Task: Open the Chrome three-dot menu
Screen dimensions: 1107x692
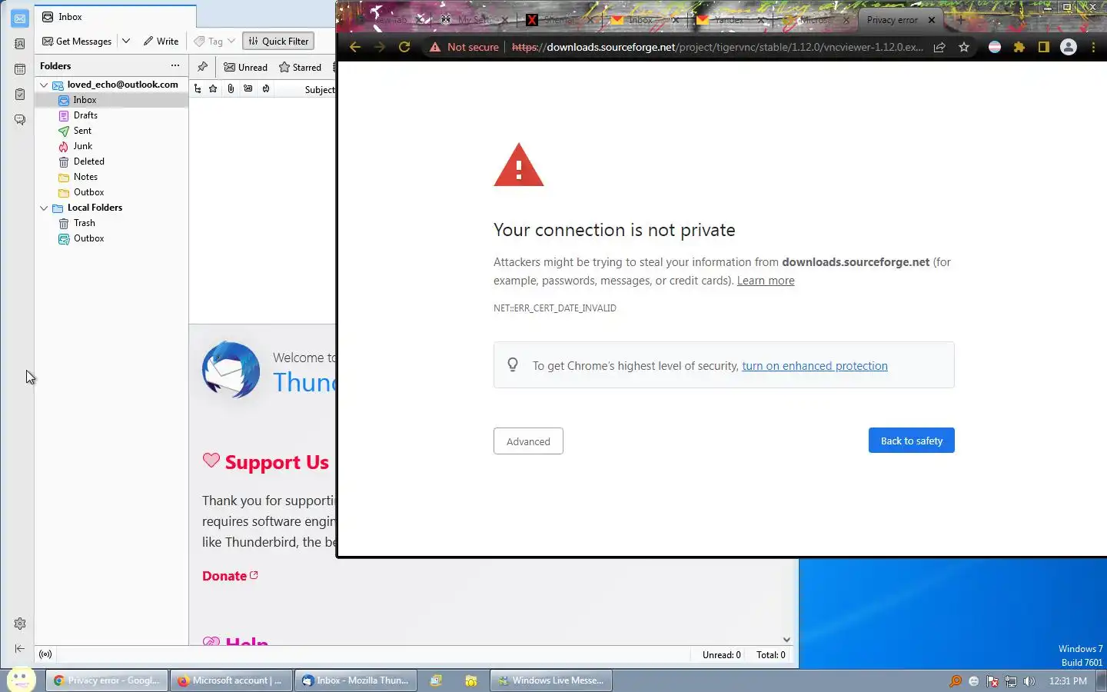Action: tap(1093, 47)
